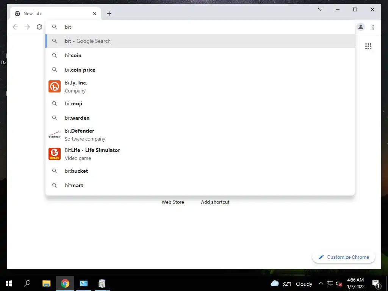Image resolution: width=388 pixels, height=291 pixels.
Task: Maximize the Chrome window
Action: (x=355, y=9)
